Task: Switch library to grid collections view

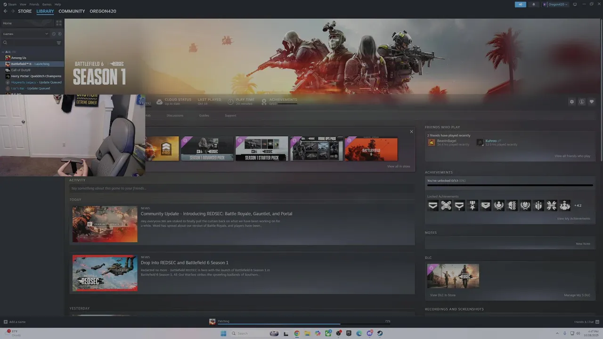Action: point(59,23)
